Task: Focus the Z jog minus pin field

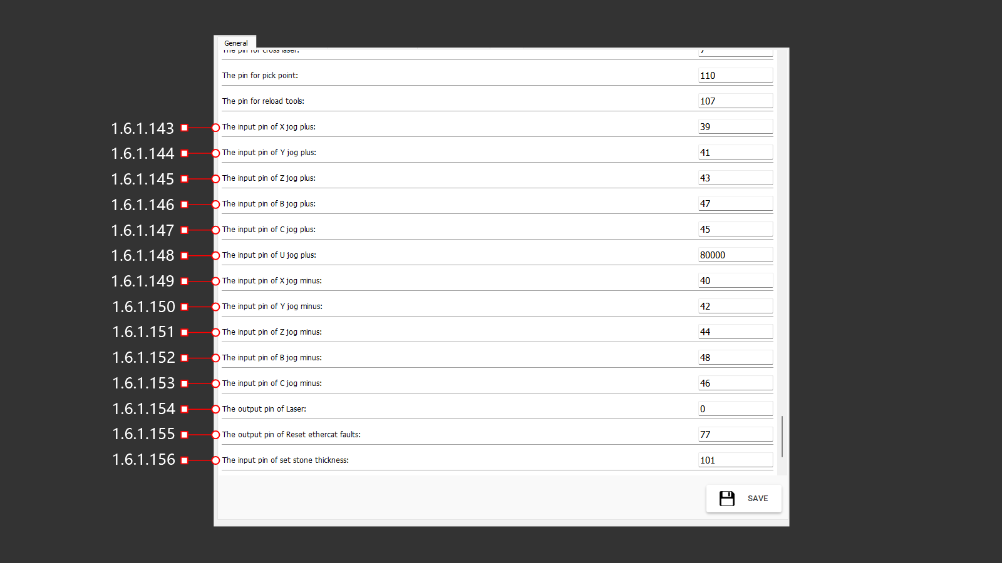Action: point(735,332)
